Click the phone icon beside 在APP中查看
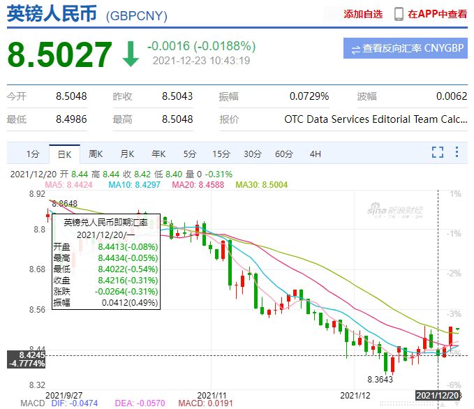 [399, 14]
